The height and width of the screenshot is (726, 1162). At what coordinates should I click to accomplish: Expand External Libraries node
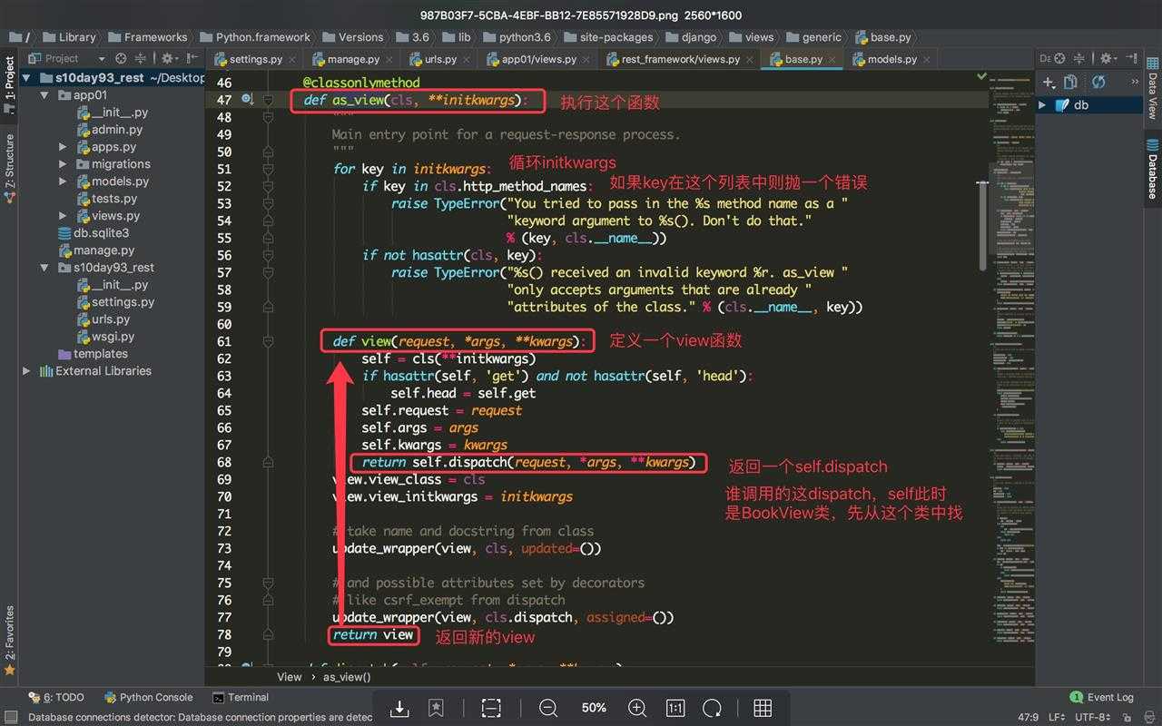pos(26,371)
